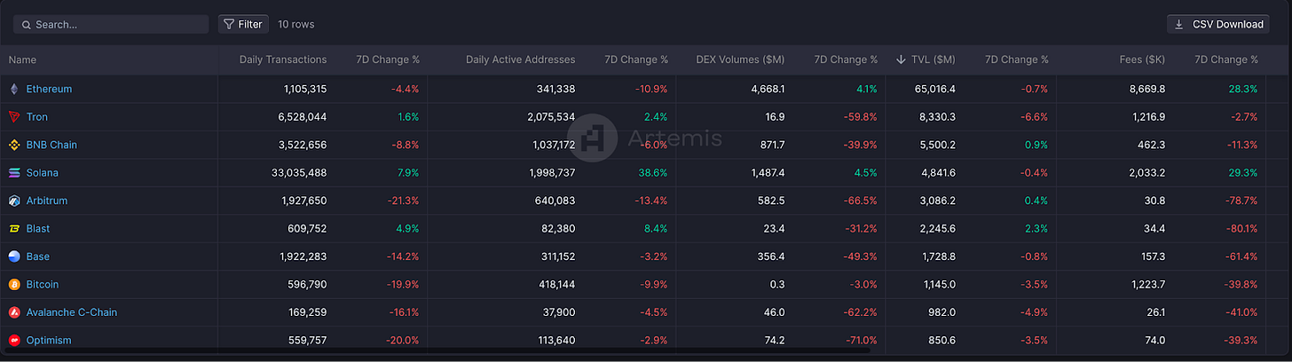Select Bitcoin active addresses 418,144
The height and width of the screenshot is (362, 1292).
(x=556, y=285)
